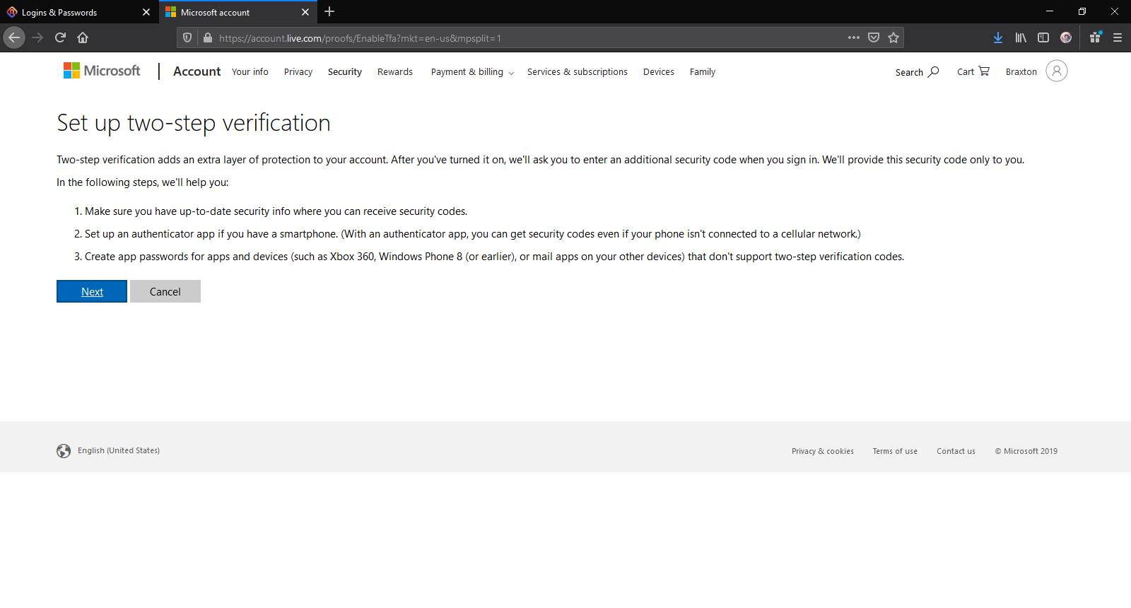
Task: Open a new browser tab
Action: pyautogui.click(x=329, y=12)
